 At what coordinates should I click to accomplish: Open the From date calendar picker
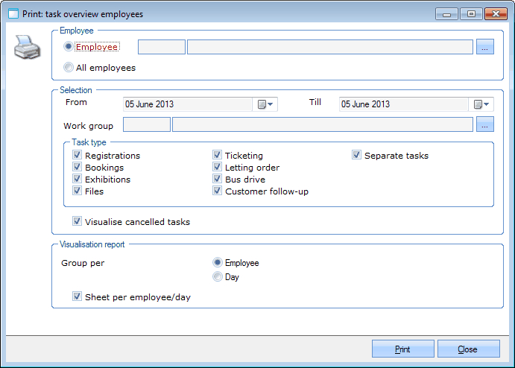coord(266,104)
